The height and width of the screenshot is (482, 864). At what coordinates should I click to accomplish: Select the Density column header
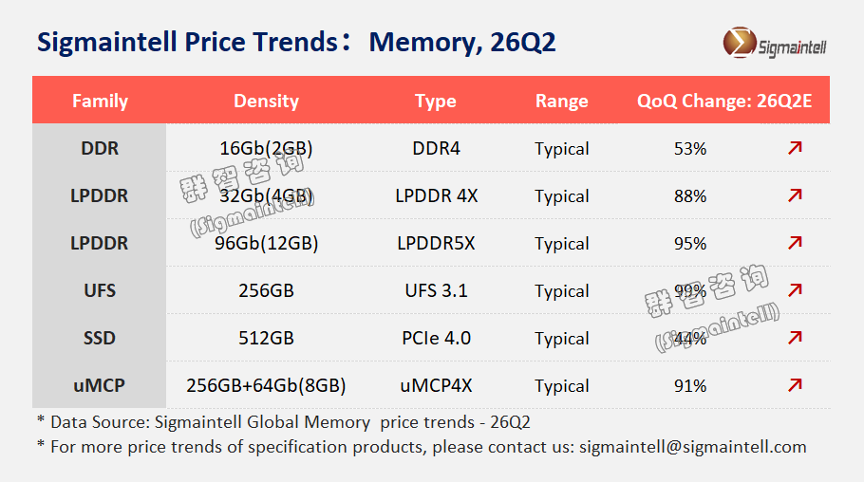266,101
